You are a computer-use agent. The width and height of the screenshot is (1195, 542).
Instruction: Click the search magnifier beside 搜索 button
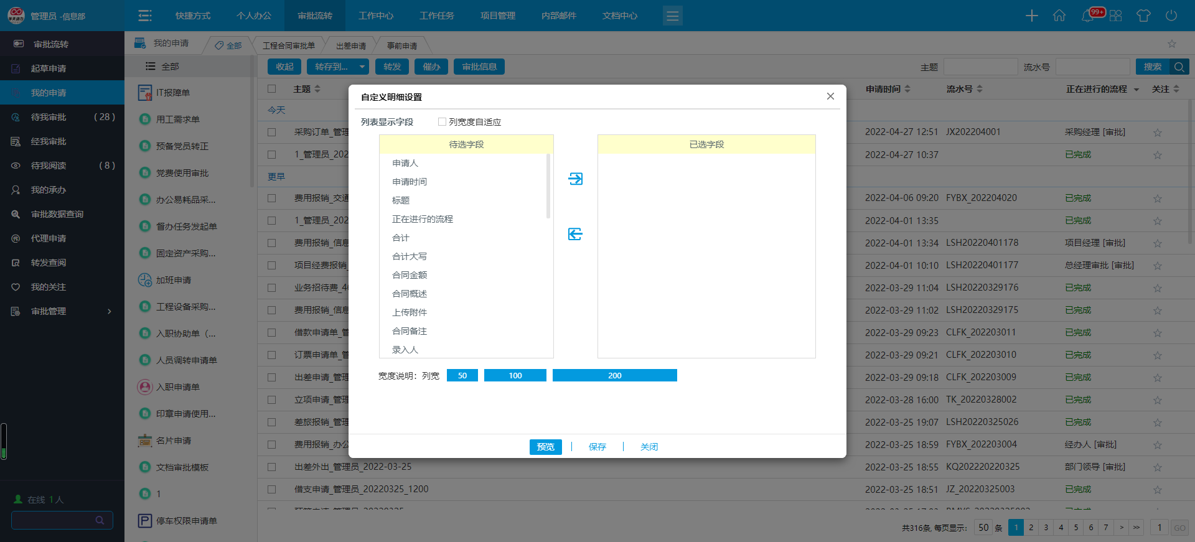click(1179, 67)
